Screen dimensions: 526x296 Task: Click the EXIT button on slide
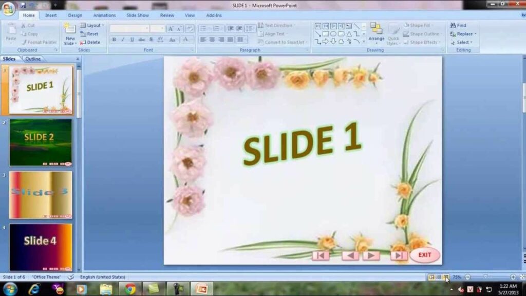point(425,255)
